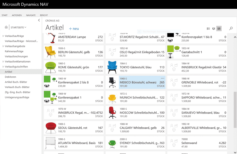Open the Startseite dropdown

pos(18,27)
